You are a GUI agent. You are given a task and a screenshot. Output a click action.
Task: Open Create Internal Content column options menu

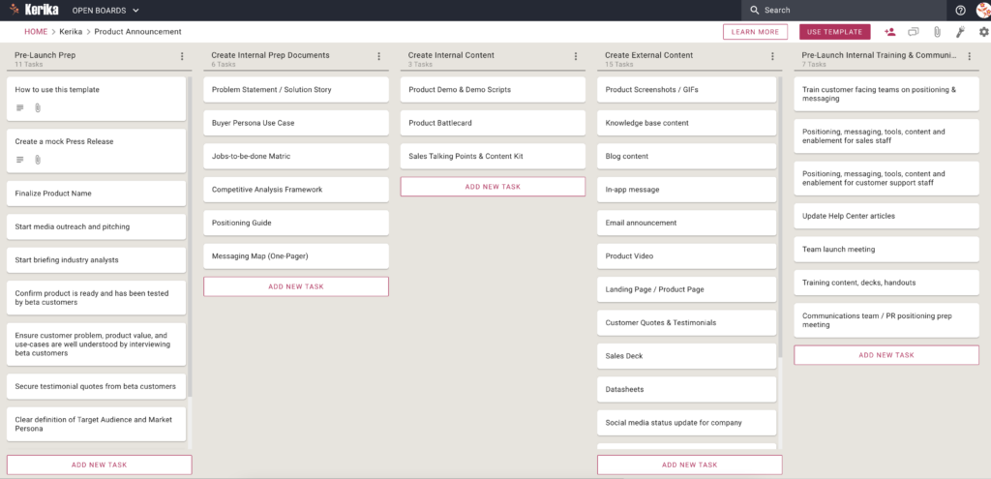tap(576, 56)
